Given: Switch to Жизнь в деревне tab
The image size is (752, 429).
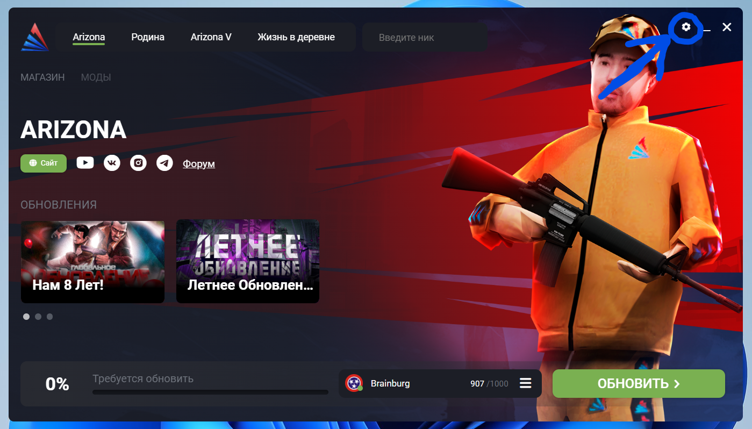Looking at the screenshot, I should (296, 37).
